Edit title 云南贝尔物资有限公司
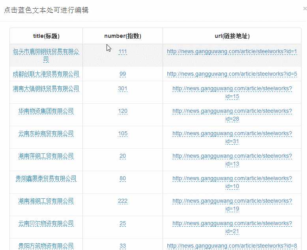The image size is (307, 250). 46,224
